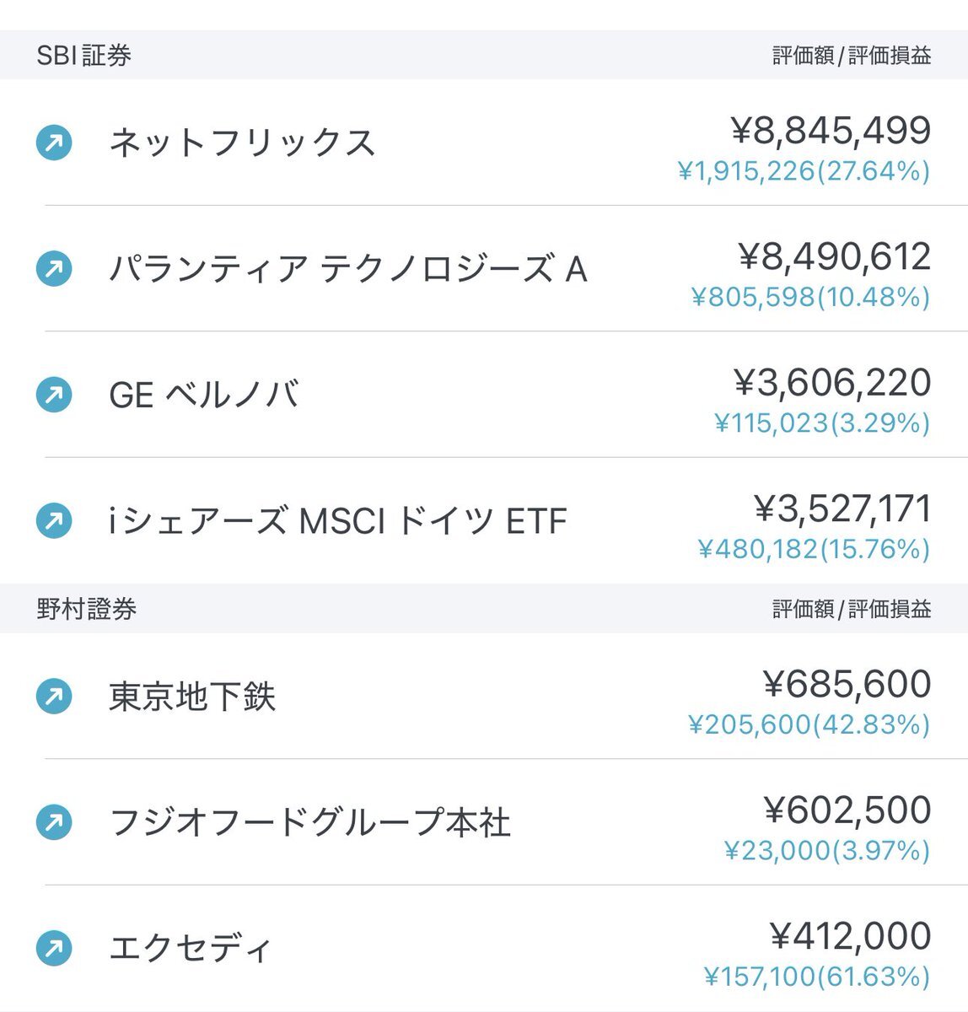
Task: Open the フジオフードグループ本社 entry
Action: (x=310, y=822)
